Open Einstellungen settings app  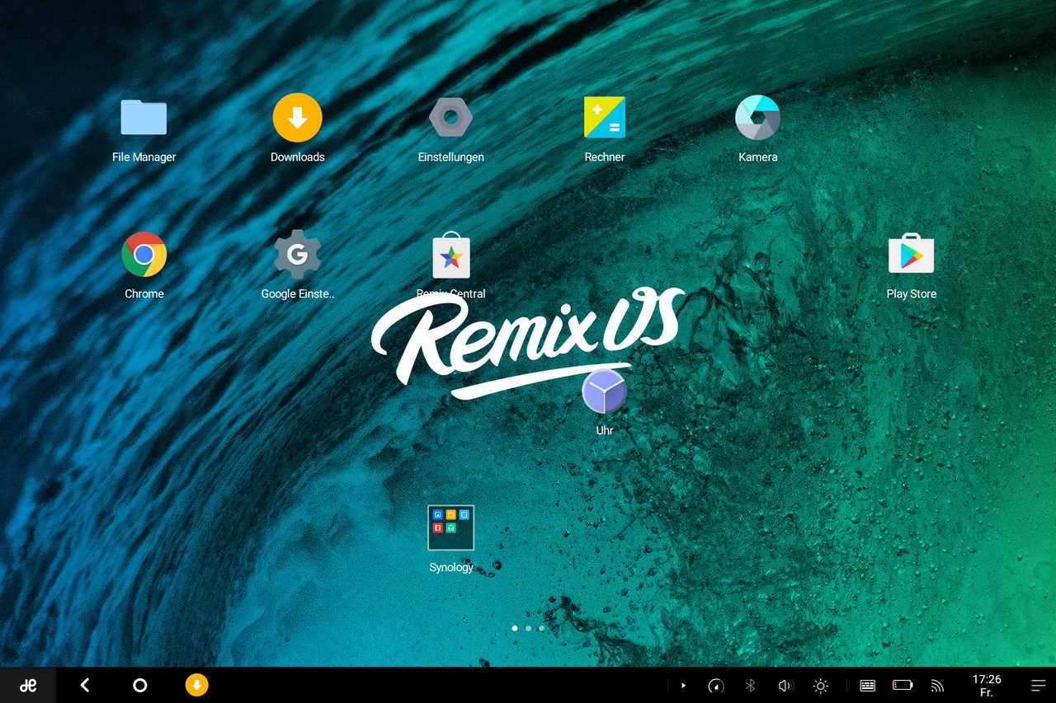(450, 118)
